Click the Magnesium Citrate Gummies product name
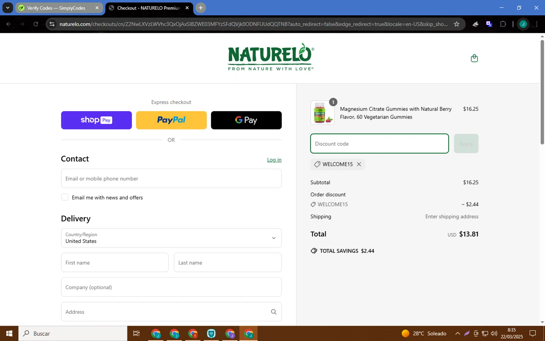 tap(396, 113)
